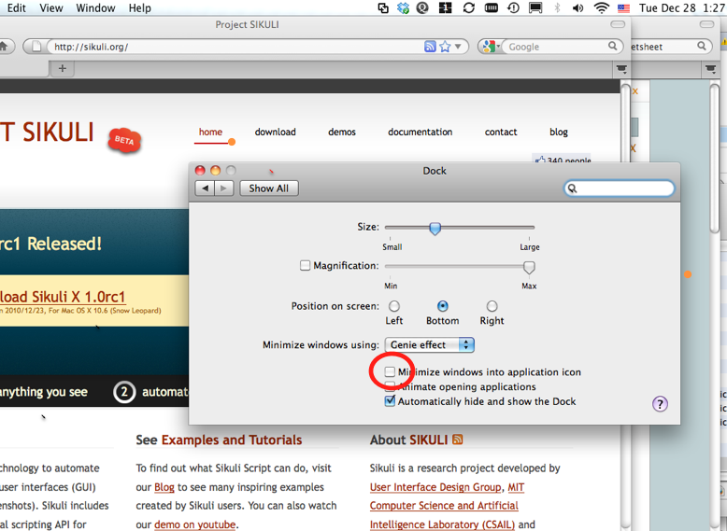Select Left for Dock position
727x531 pixels.
coord(394,306)
